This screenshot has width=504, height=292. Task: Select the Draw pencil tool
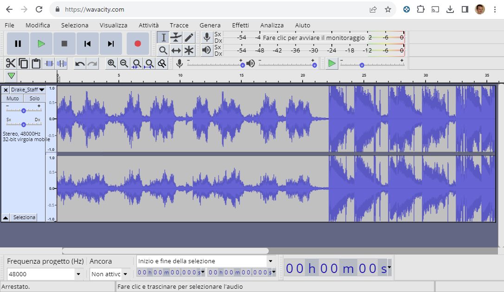[x=189, y=37]
